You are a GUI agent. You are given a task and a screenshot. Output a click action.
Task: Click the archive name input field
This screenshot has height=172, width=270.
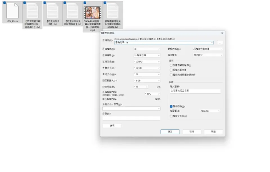click(164, 43)
